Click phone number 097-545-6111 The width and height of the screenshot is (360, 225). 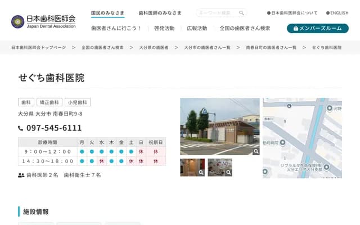pos(54,128)
